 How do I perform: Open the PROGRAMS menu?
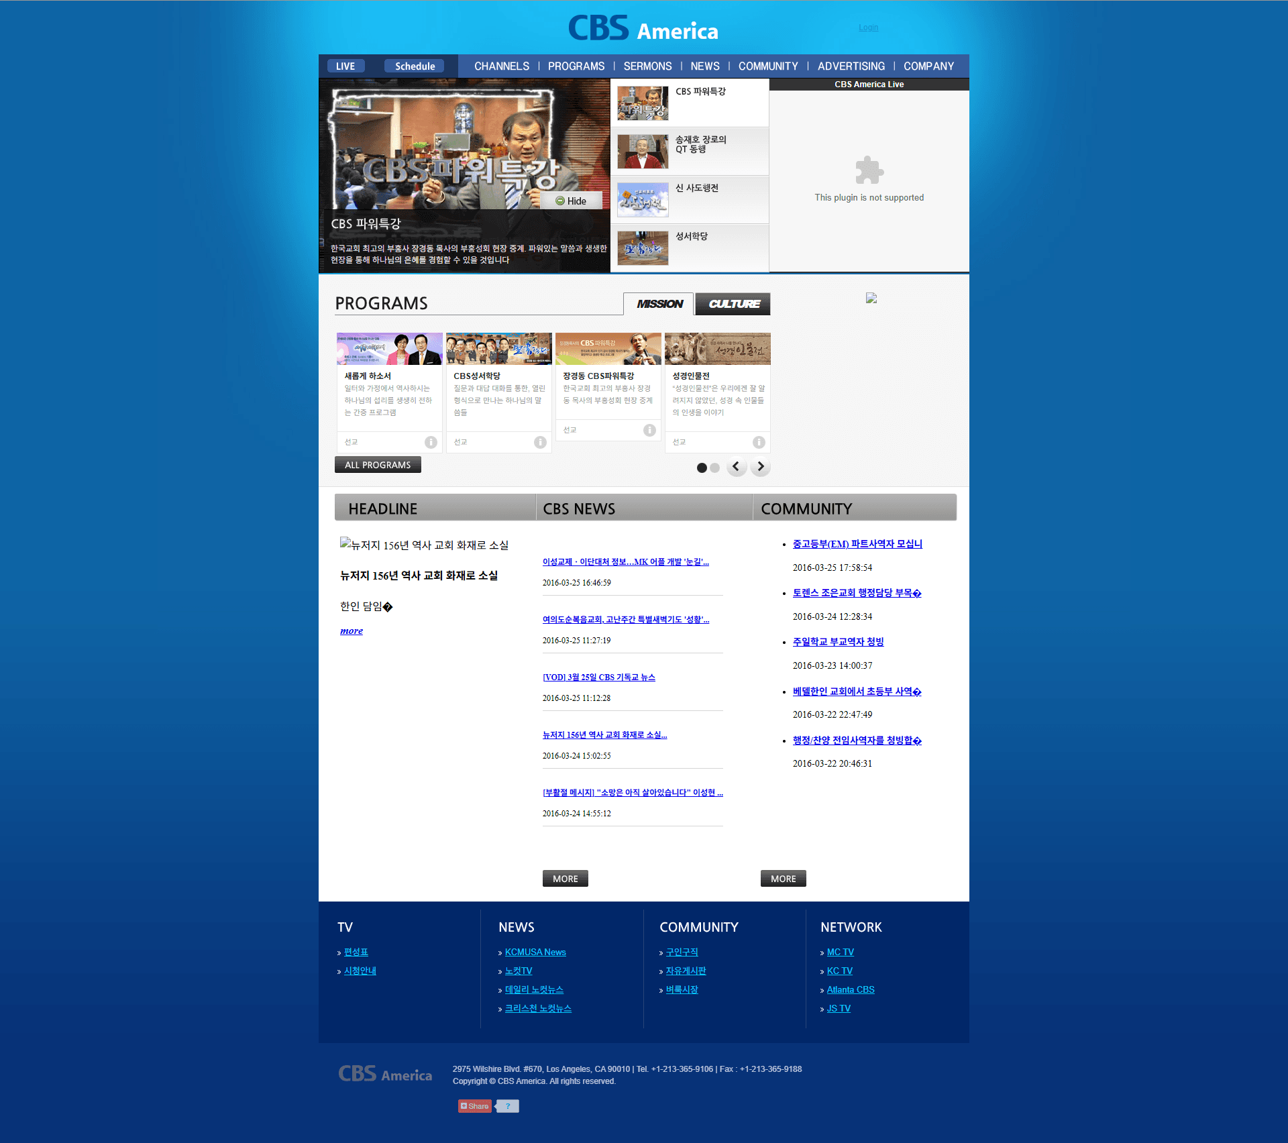[x=576, y=66]
